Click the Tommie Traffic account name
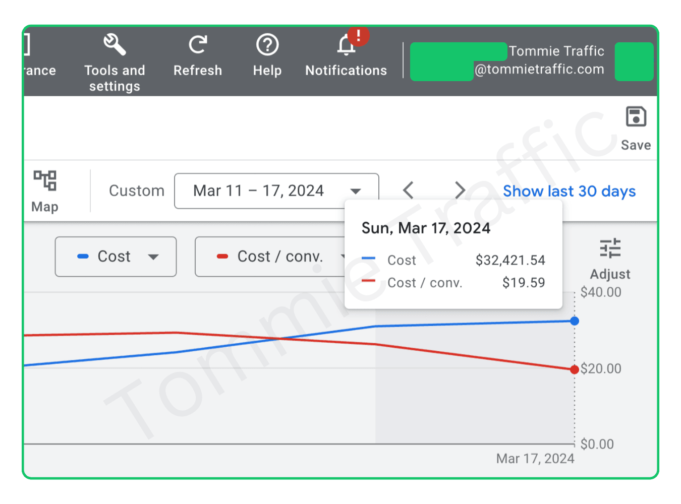681x504 pixels. point(556,51)
